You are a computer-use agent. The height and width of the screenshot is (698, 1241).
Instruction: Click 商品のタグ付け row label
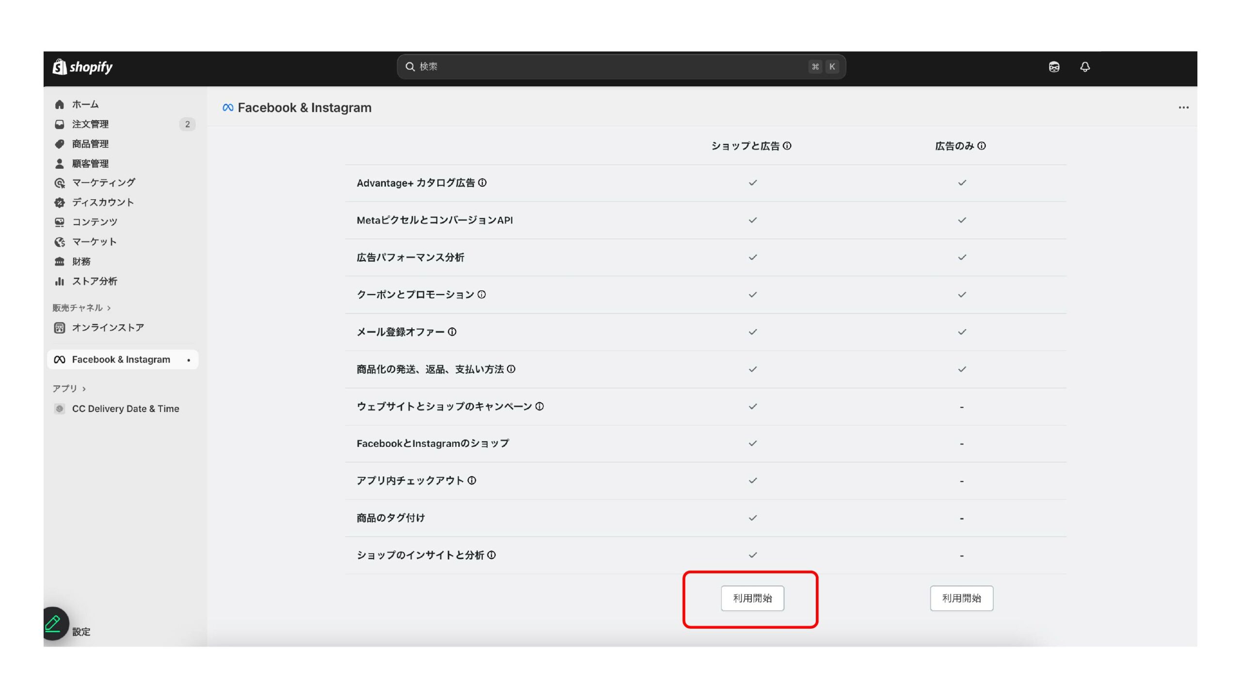point(391,518)
